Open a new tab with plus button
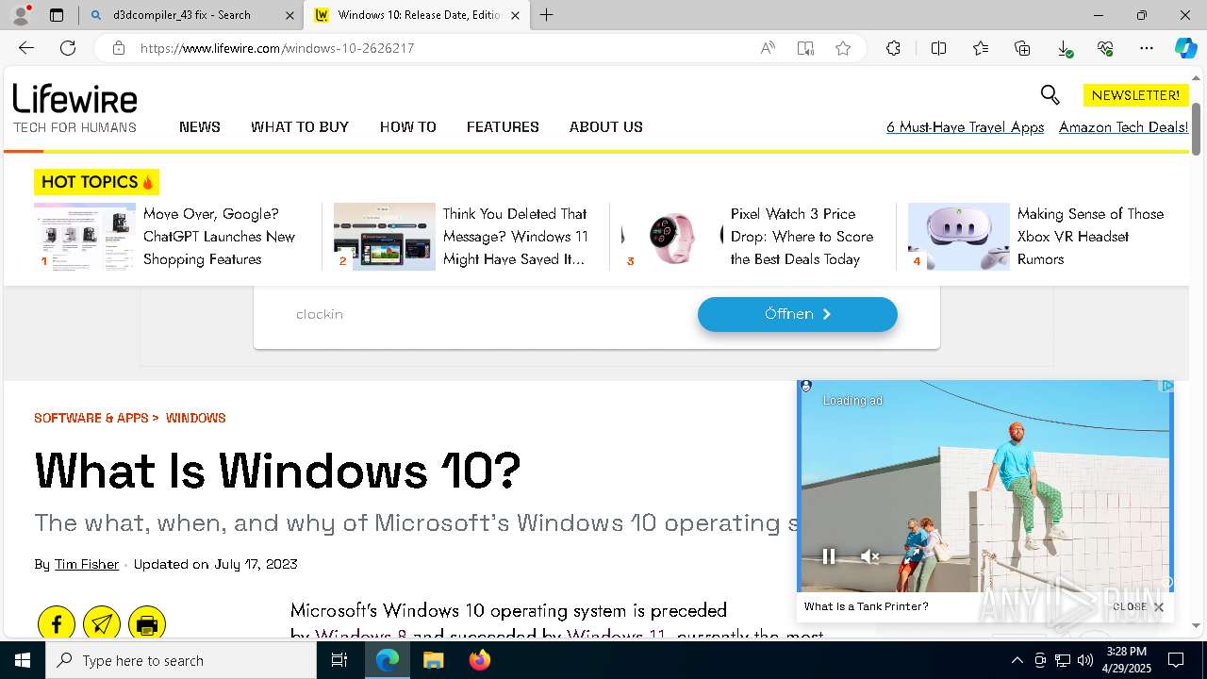 coord(546,15)
